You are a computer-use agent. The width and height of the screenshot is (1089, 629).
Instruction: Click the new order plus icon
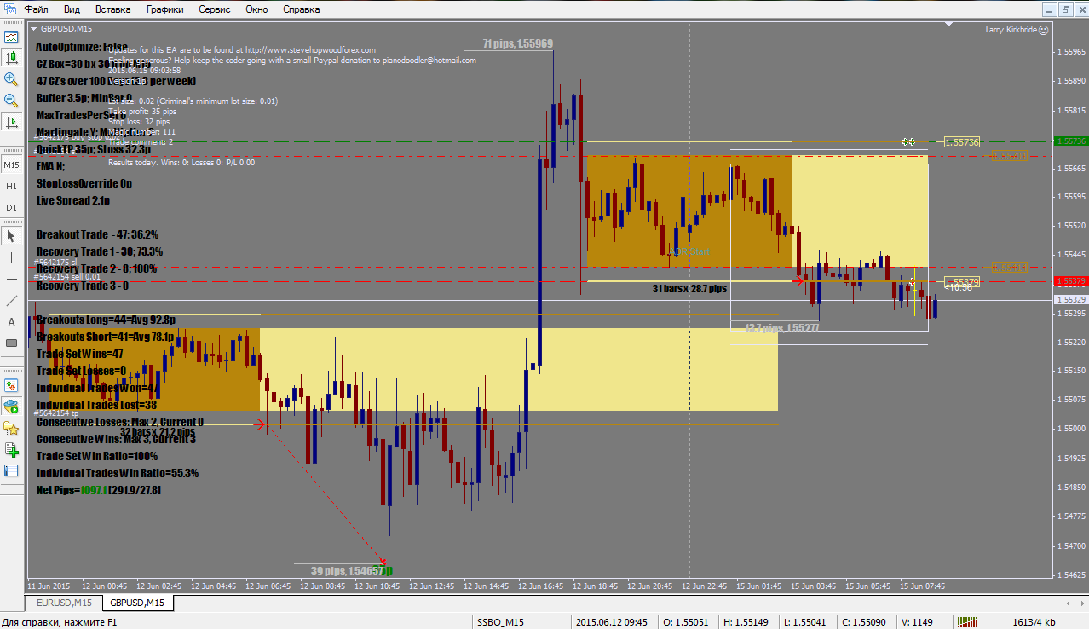11,449
